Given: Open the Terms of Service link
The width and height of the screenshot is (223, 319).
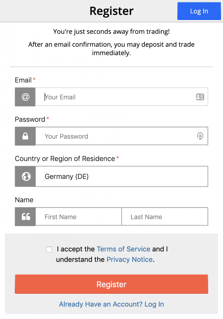Looking at the screenshot, I should coord(124,249).
